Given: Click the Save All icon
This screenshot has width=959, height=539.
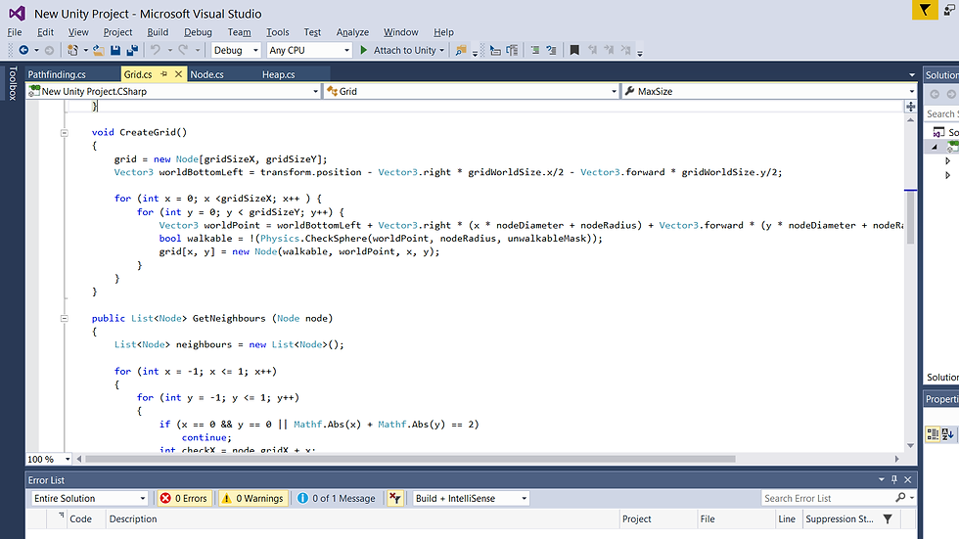Looking at the screenshot, I should pos(131,50).
